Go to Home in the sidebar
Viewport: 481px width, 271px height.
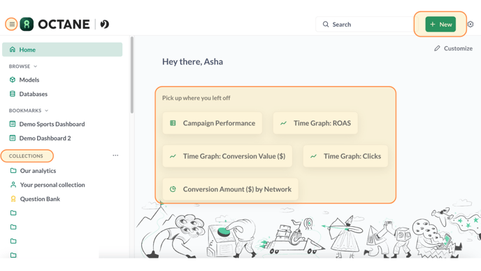(x=62, y=50)
